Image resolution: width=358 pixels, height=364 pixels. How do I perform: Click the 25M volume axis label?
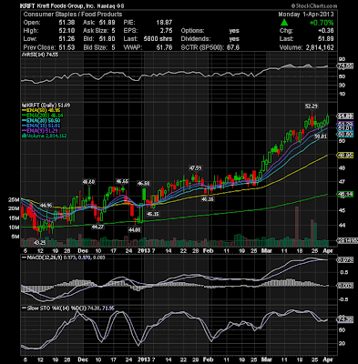(x=15, y=200)
